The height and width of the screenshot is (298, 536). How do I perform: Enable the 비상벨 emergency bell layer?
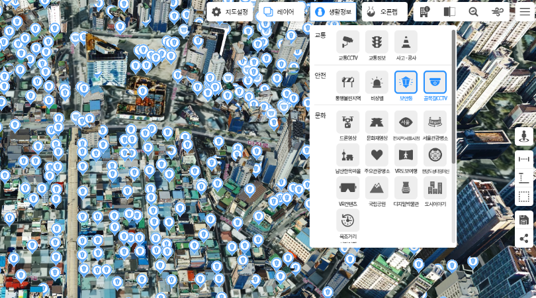pos(377,83)
